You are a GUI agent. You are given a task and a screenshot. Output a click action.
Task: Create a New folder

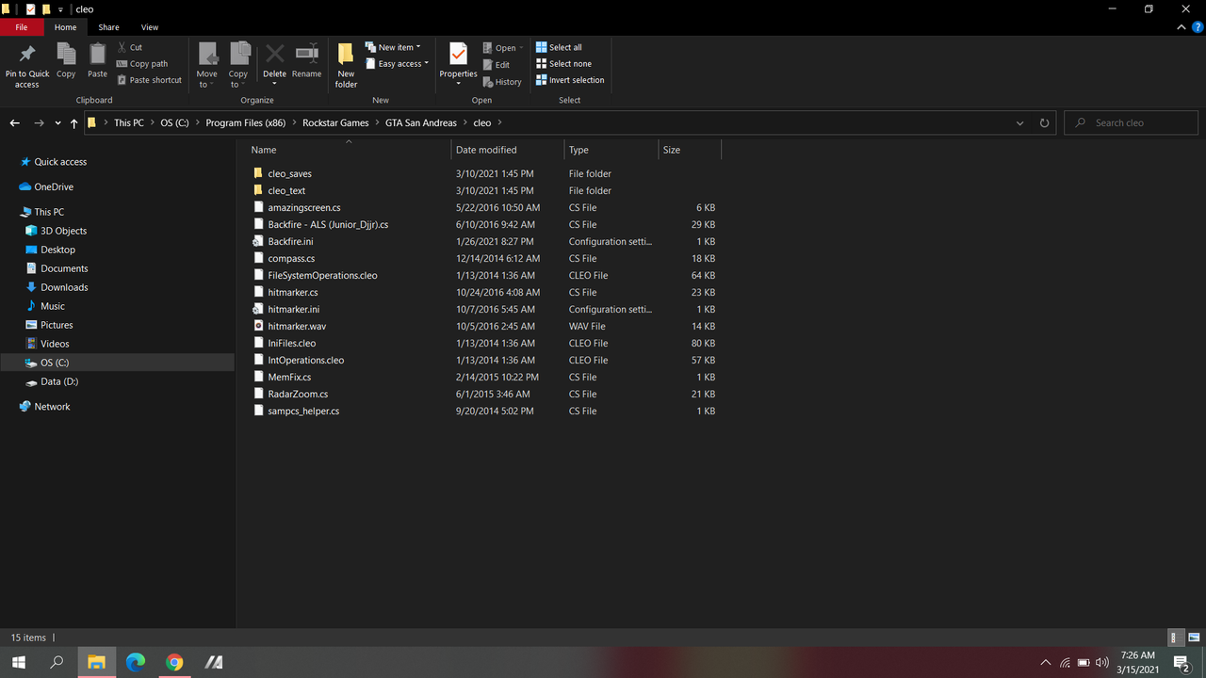point(347,65)
